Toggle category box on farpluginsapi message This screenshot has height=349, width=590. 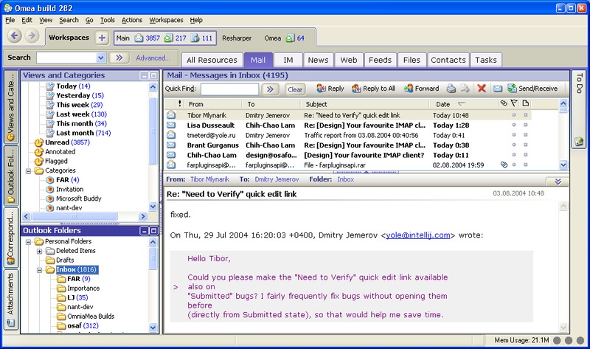click(x=526, y=165)
